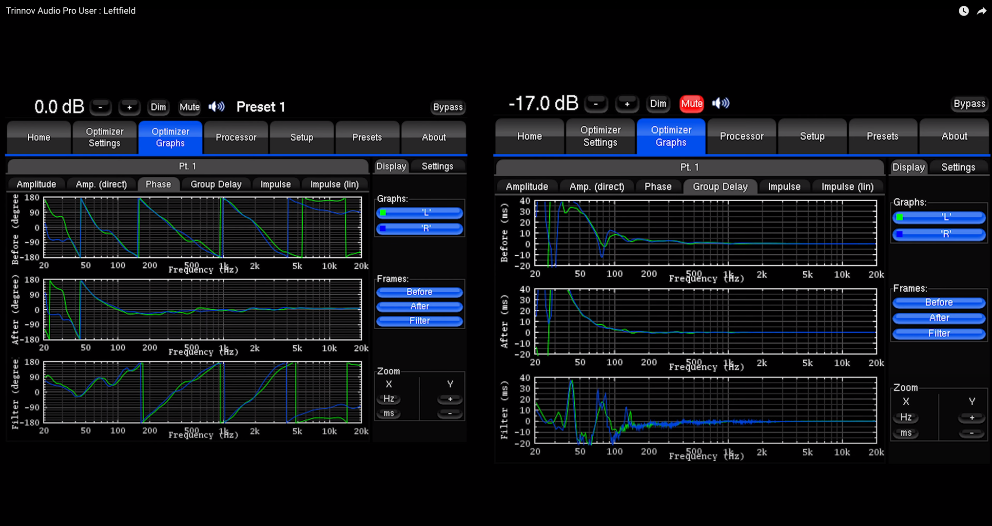Click green color swatch on left 'L' graph
The height and width of the screenshot is (526, 992).
tap(383, 213)
